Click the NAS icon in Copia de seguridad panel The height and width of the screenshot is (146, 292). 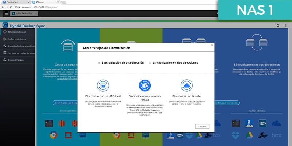[49, 123]
